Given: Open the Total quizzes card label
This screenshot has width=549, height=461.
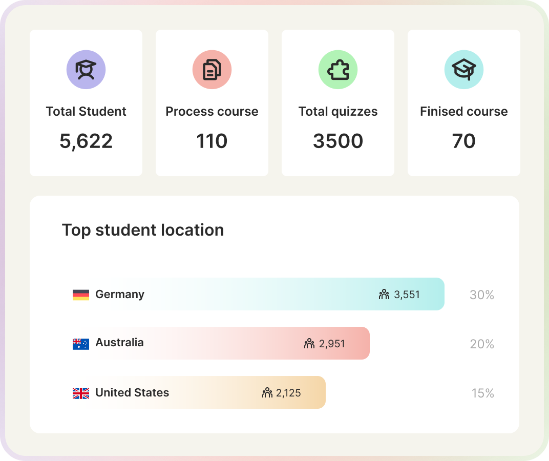Looking at the screenshot, I should (x=338, y=112).
